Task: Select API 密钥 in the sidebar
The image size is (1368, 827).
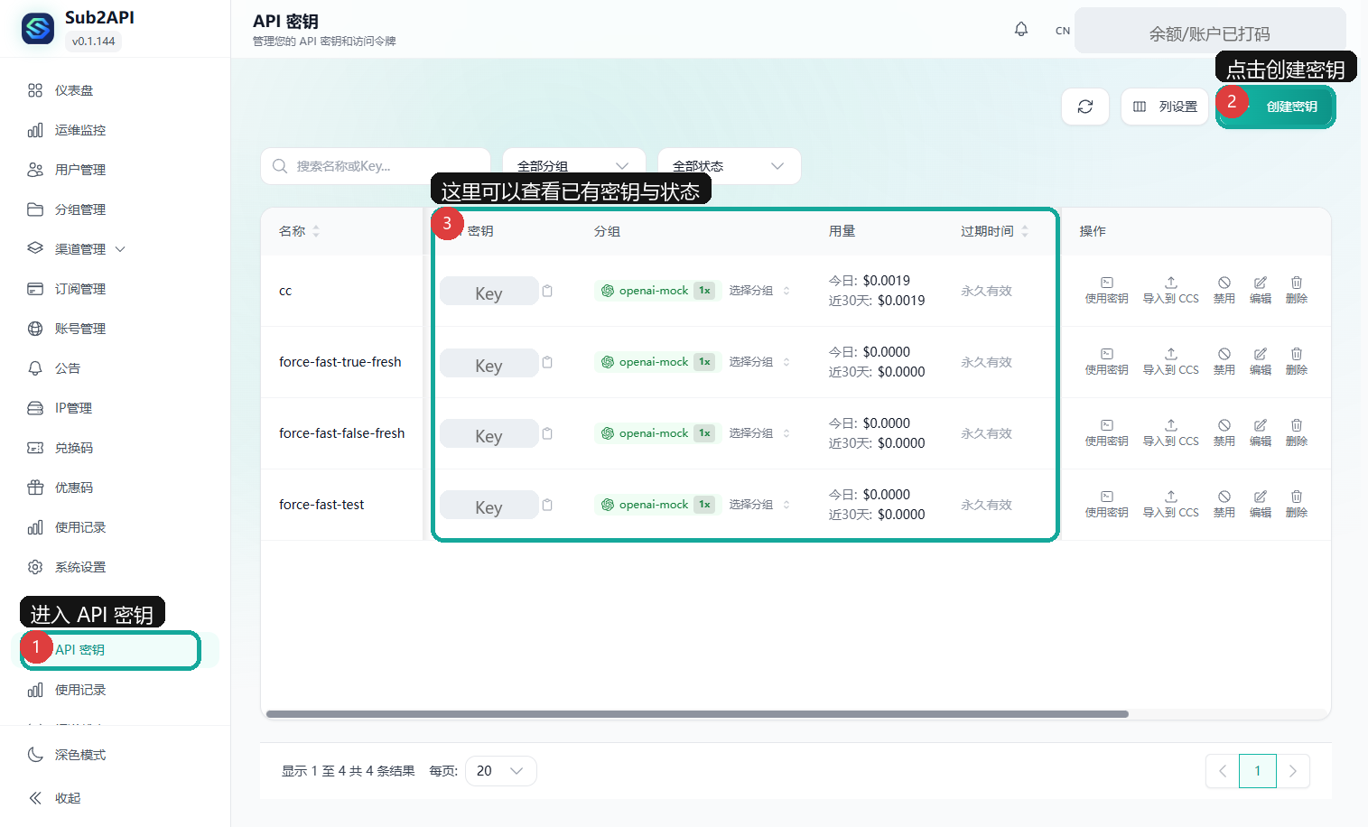Action: 116,650
